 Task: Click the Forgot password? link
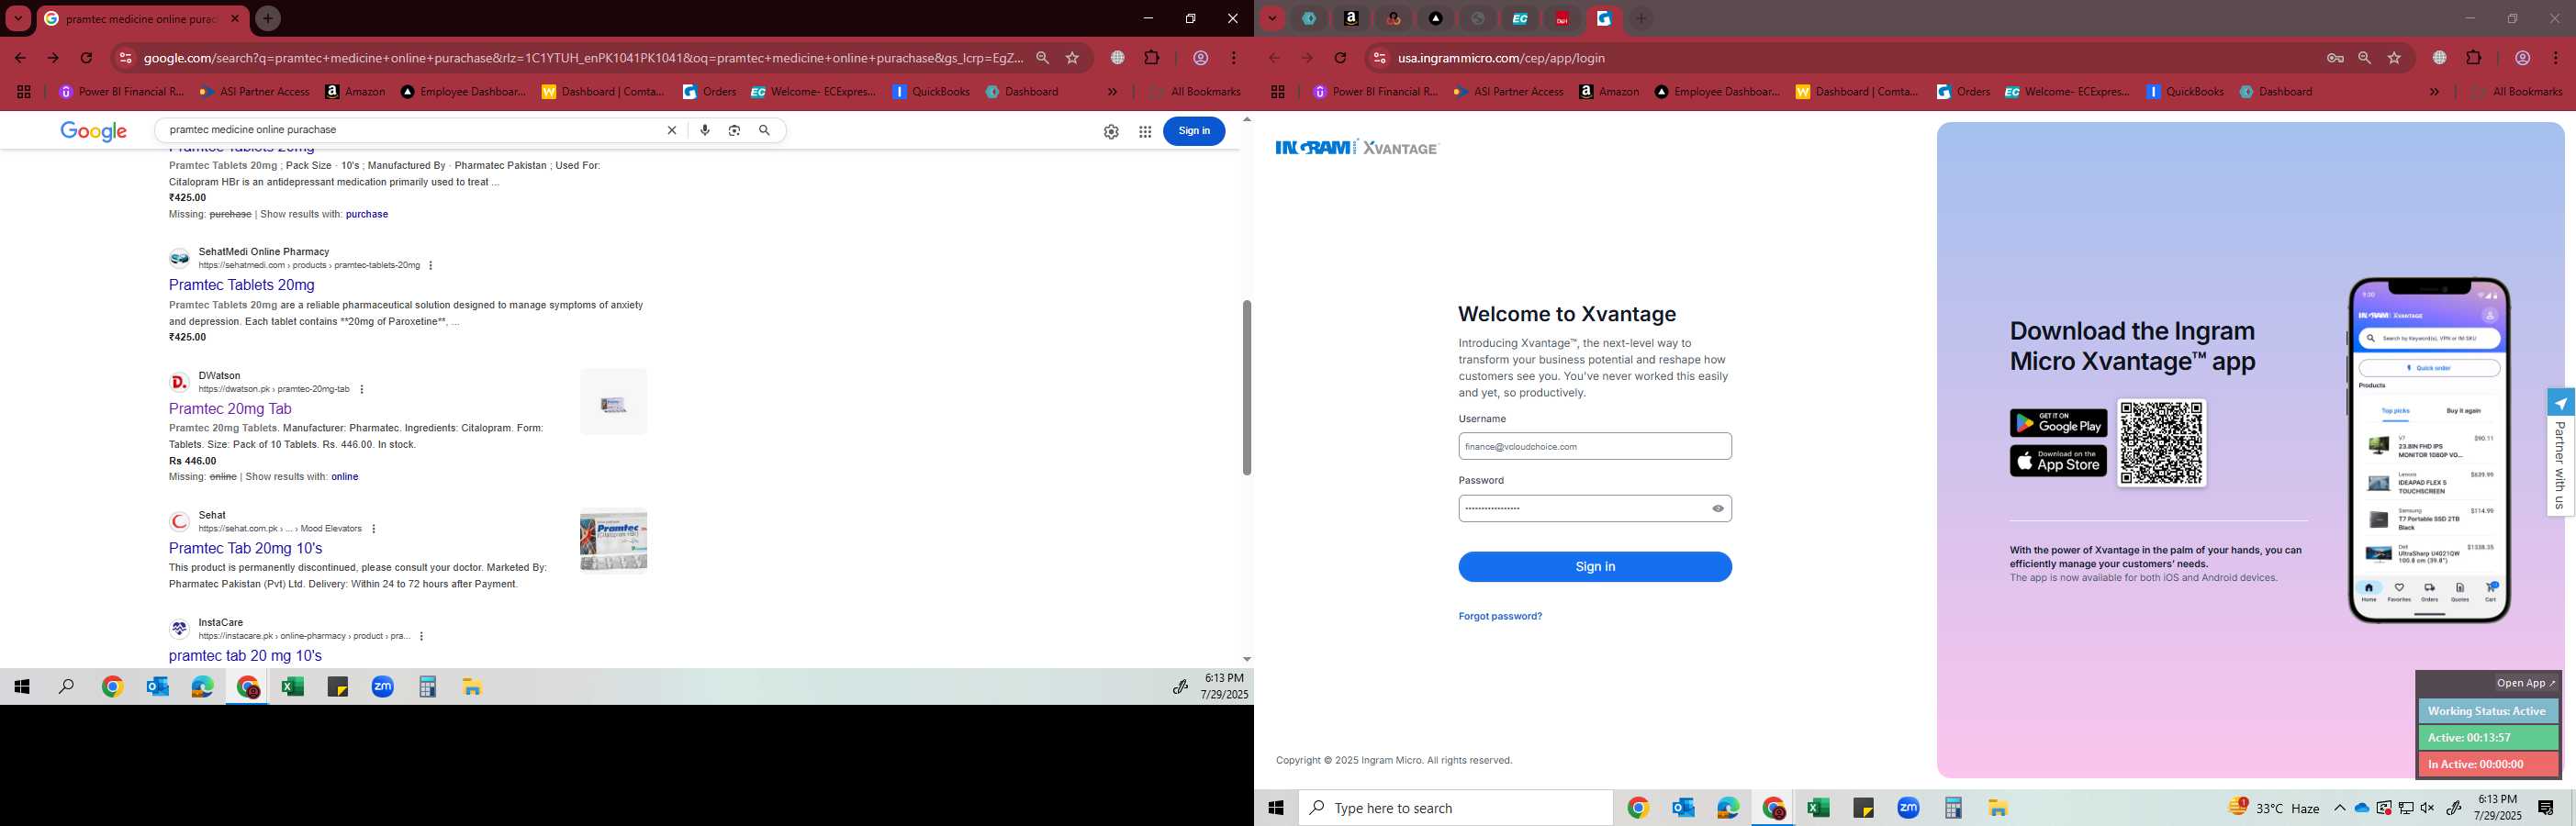point(1500,616)
